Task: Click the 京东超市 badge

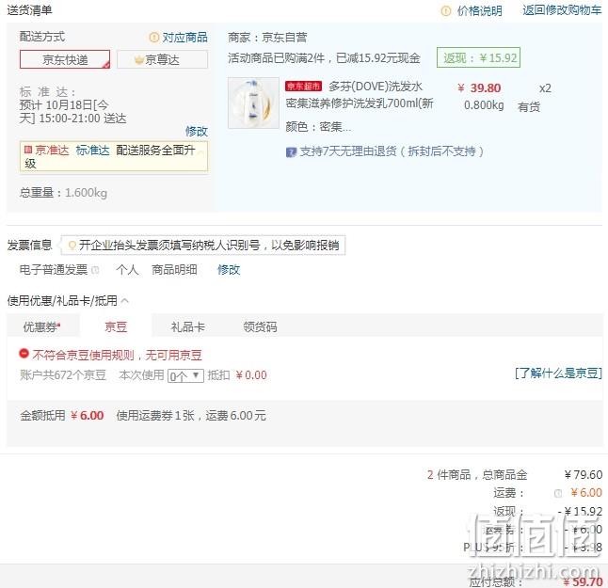Action: coord(303,86)
